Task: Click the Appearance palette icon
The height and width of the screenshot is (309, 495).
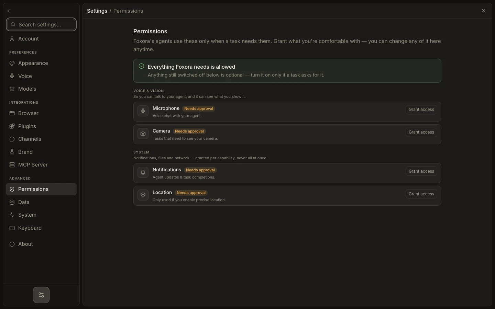Action: click(12, 63)
